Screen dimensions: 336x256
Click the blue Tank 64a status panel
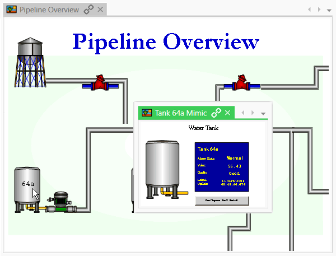[x=222, y=166]
